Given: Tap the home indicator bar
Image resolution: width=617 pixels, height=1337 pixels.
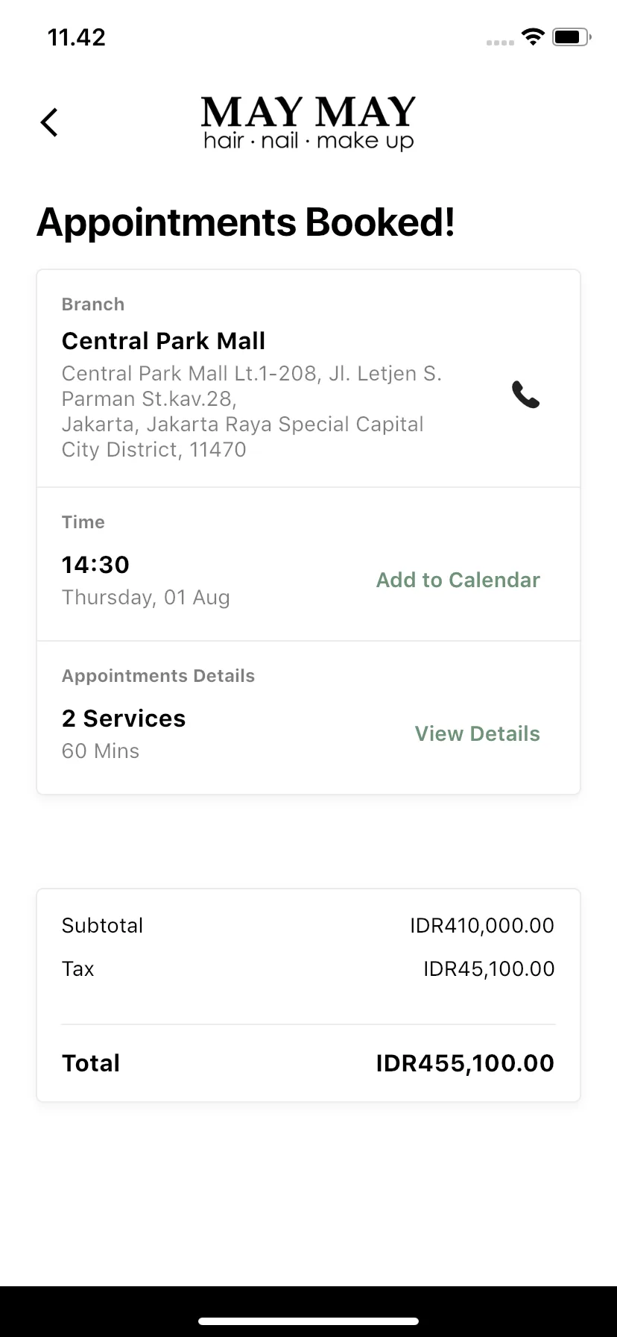Looking at the screenshot, I should click(308, 1321).
